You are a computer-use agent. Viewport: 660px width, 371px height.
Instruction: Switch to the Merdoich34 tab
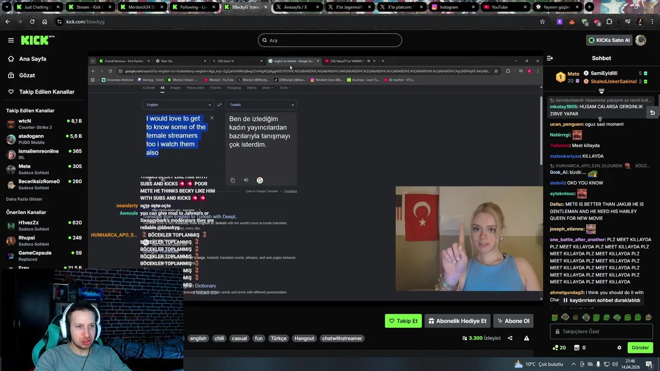(x=141, y=7)
